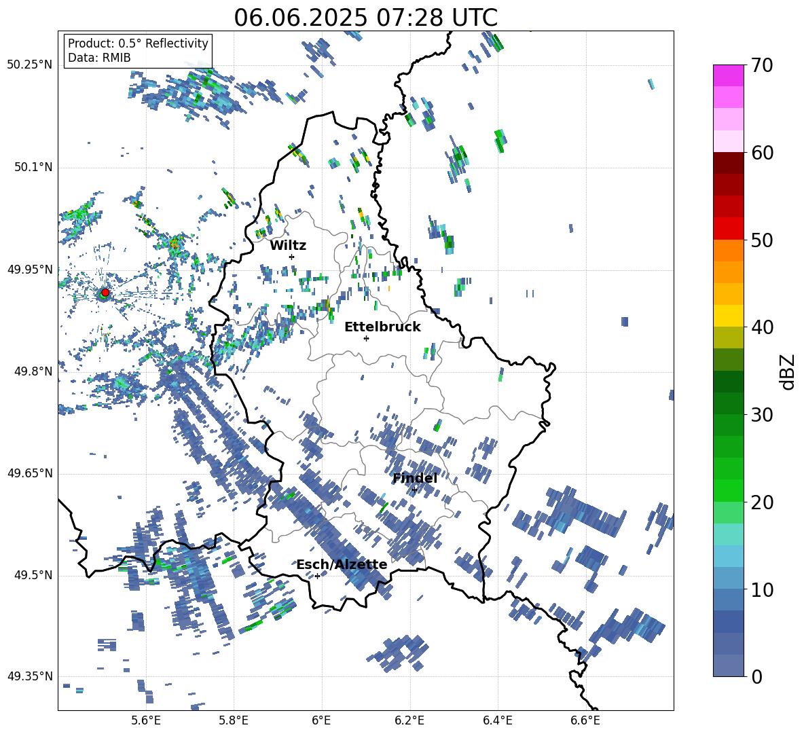Click the 40 tick on colorbar
Viewport: 804px width, 734px height.
click(762, 327)
